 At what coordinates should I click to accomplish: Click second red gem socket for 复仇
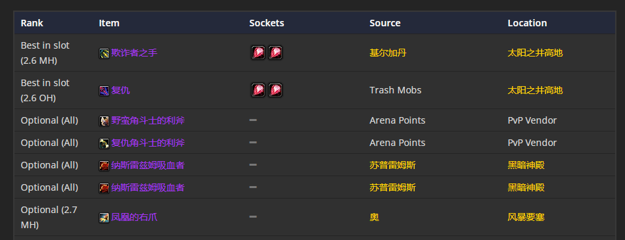pyautogui.click(x=275, y=90)
